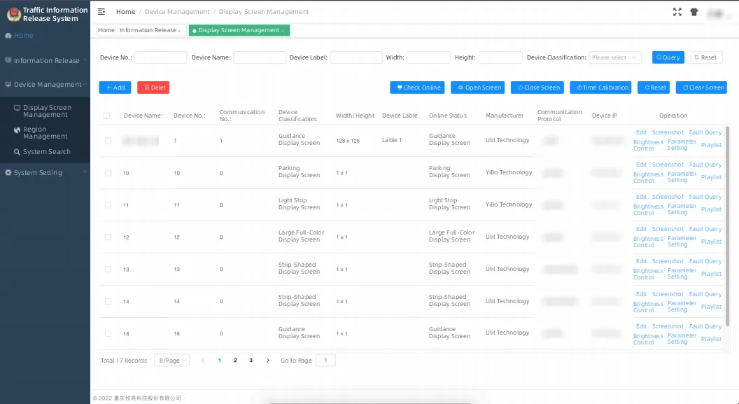Focus the Device No. input field

click(160, 57)
